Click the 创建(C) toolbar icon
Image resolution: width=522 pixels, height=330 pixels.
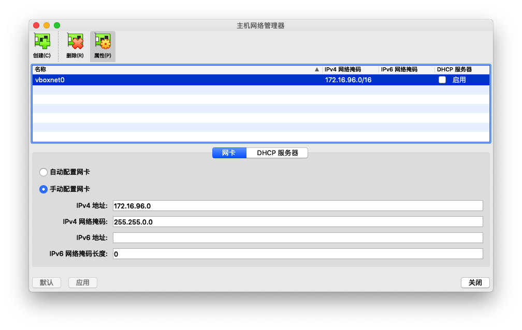[42, 46]
